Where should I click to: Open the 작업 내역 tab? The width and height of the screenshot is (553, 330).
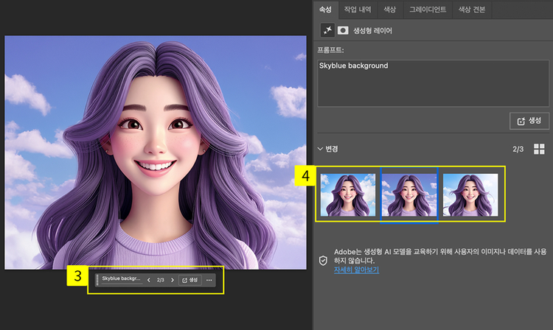pos(358,10)
